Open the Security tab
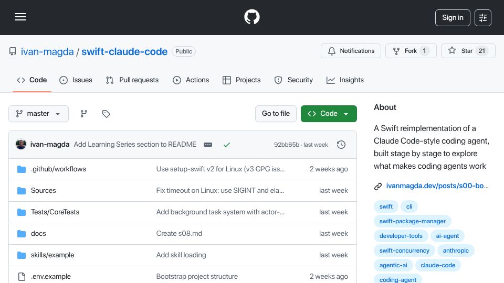 [x=293, y=80]
